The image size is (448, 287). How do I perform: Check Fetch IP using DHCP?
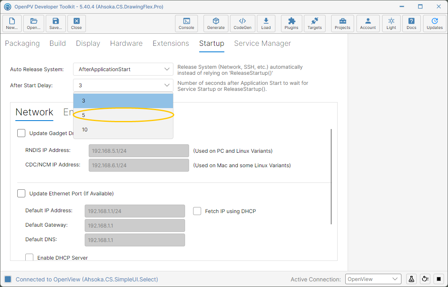tap(197, 211)
